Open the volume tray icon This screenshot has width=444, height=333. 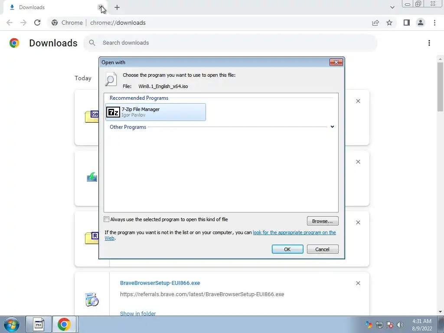pos(400,325)
